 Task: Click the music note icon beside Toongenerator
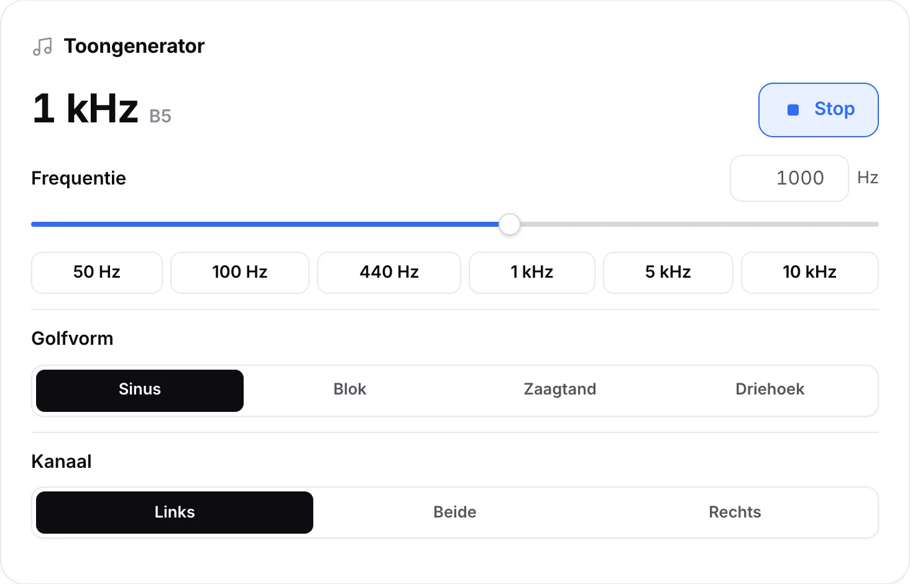(x=42, y=47)
